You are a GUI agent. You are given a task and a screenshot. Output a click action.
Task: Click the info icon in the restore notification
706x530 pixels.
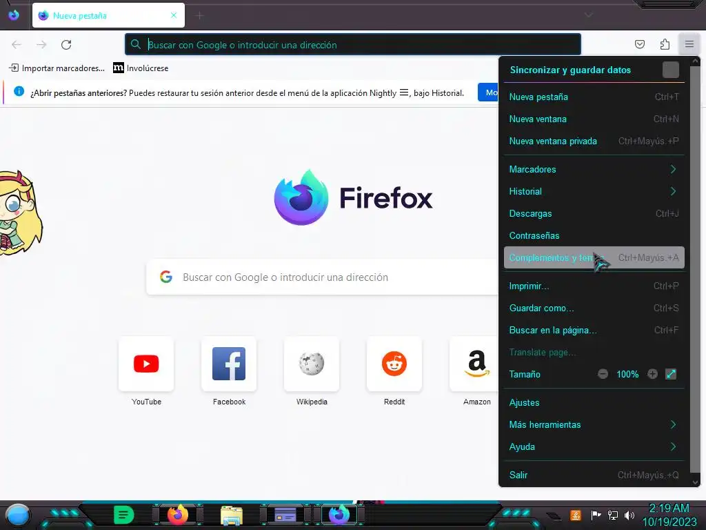(19, 92)
